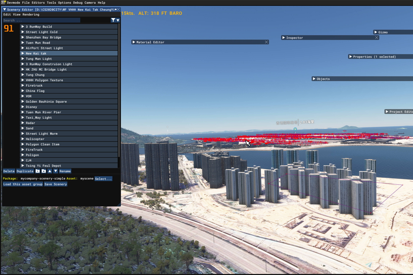The image size is (413, 275).
Task: Select the new group folder icon in toolbar
Action: point(37,171)
